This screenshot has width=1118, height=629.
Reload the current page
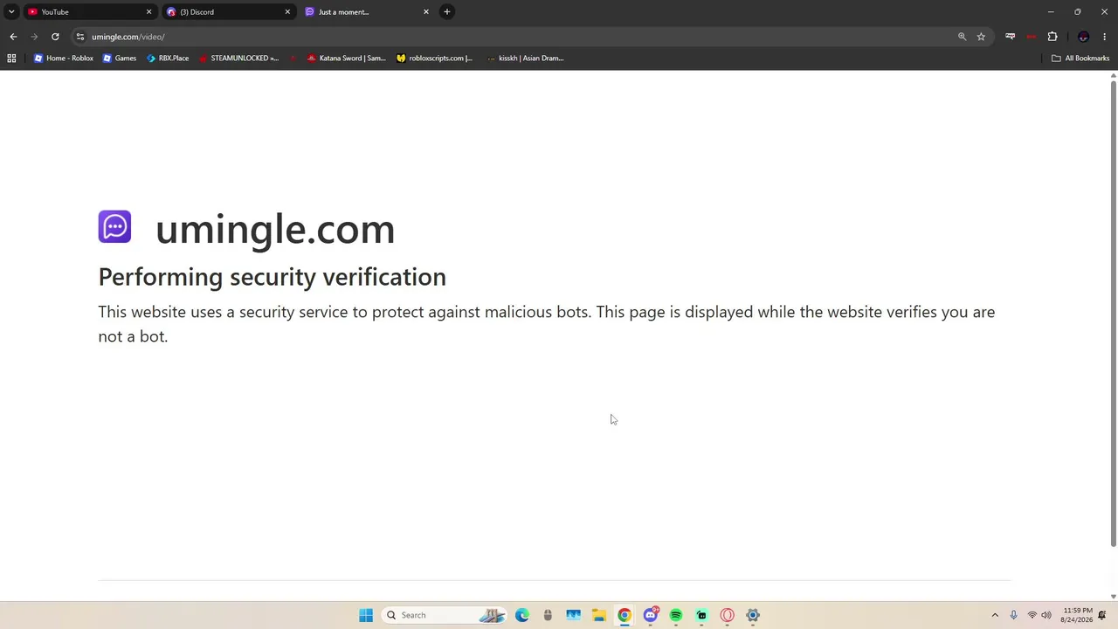55,37
